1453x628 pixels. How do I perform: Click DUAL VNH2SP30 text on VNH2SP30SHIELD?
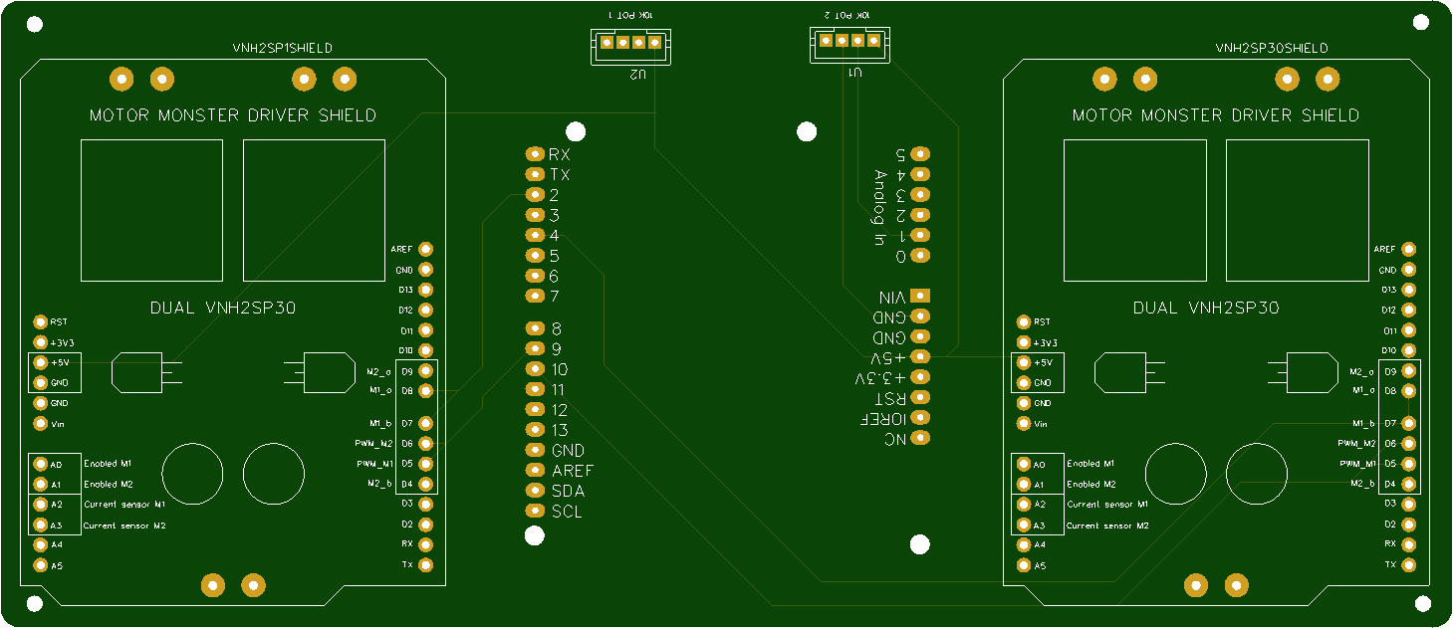(1206, 309)
